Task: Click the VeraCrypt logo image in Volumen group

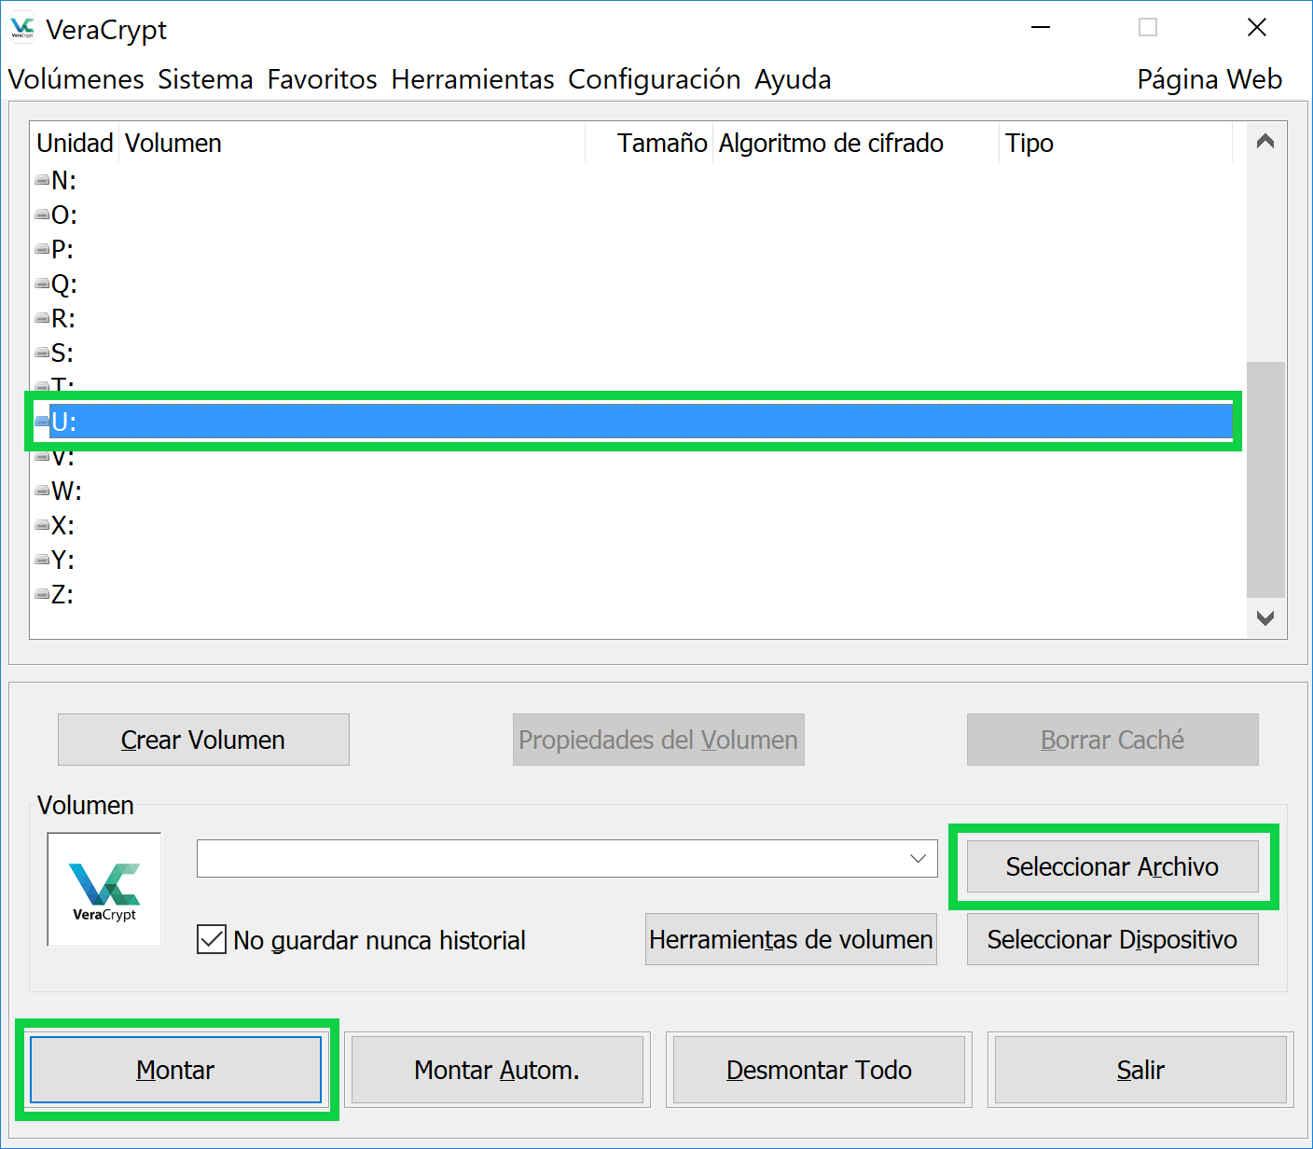Action: 104,890
